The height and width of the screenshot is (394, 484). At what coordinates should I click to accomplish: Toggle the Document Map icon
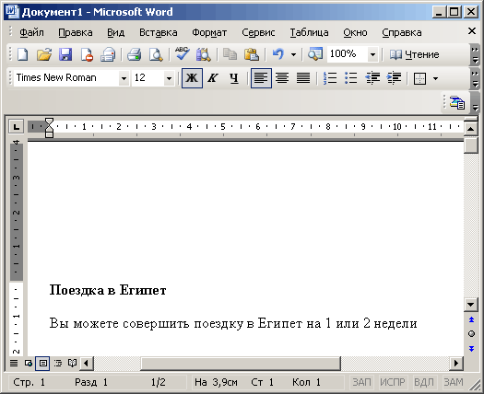pos(315,55)
